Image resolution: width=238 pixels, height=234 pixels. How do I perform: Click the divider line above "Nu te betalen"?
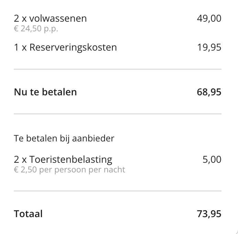[x=118, y=69]
